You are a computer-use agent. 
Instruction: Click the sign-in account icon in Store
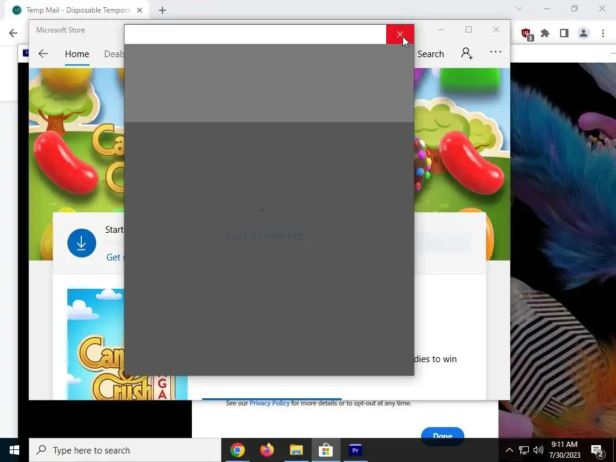[466, 53]
